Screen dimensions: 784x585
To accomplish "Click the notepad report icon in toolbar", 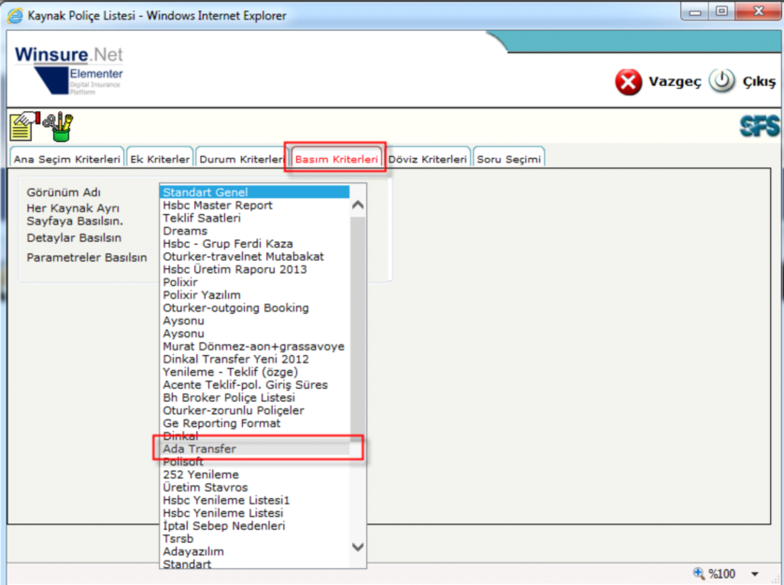I will (23, 125).
